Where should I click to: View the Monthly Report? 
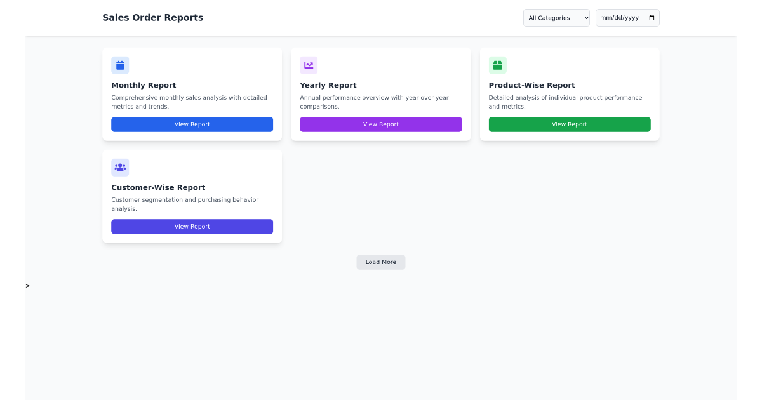[192, 124]
